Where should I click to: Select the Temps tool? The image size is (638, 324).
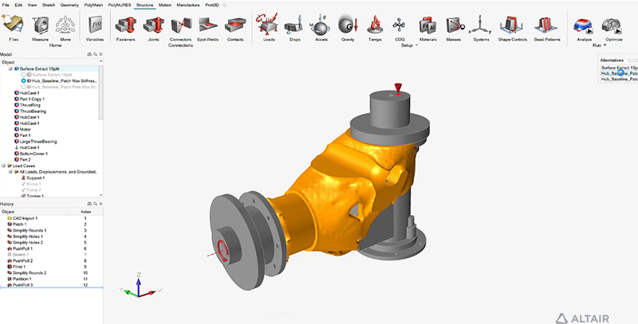pos(375,29)
